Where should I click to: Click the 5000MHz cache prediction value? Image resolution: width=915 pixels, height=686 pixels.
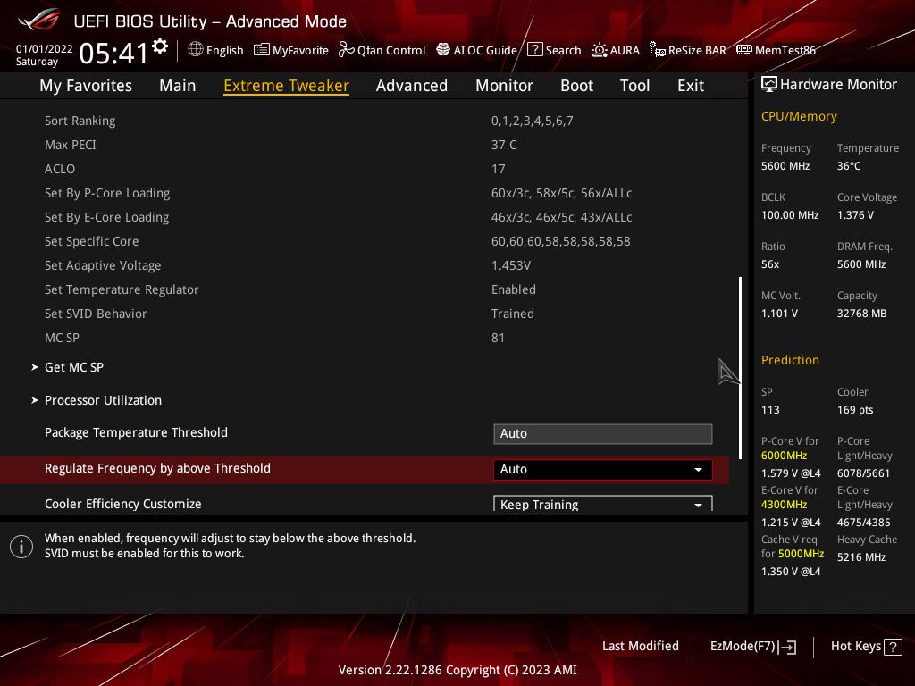[801, 554]
